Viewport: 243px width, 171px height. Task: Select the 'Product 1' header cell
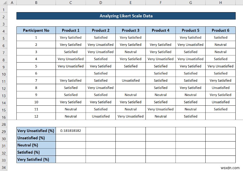coord(71,30)
